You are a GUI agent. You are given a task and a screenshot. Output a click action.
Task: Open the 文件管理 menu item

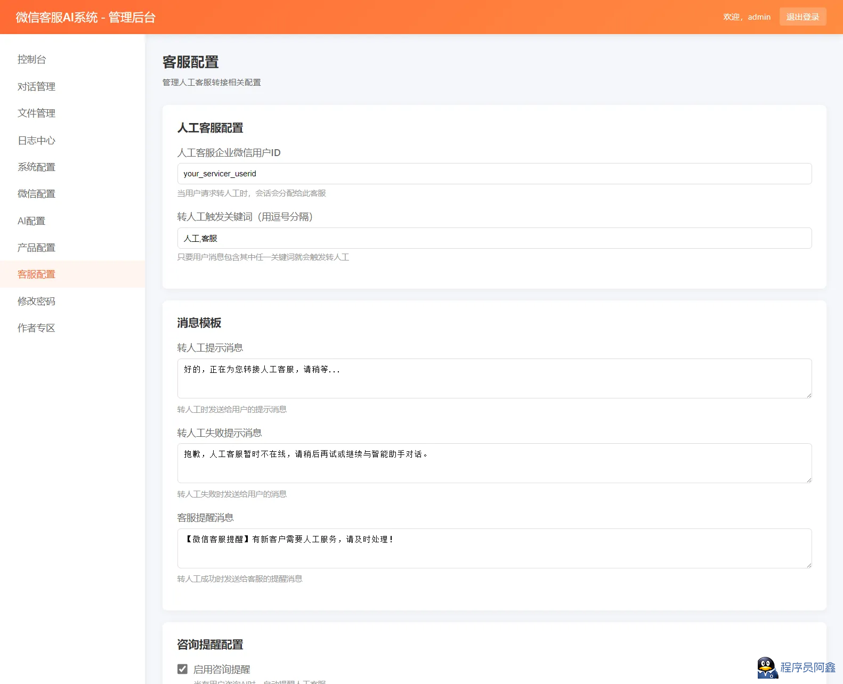(36, 113)
